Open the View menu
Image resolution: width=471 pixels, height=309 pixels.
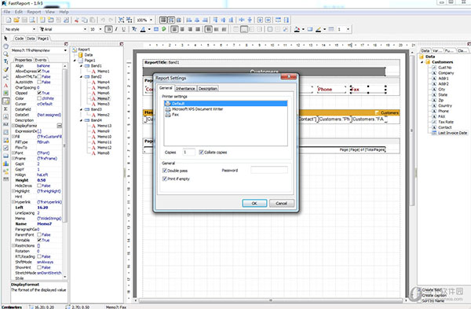click(x=50, y=12)
